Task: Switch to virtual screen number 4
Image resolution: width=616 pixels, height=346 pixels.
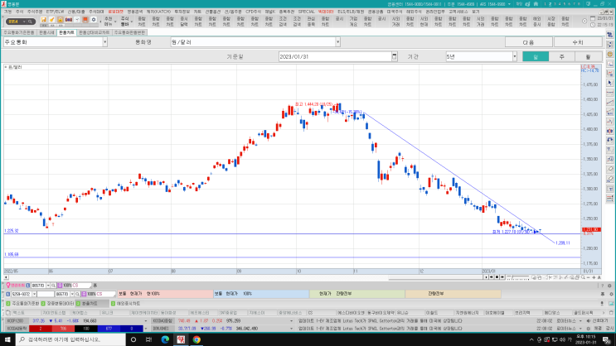Action: click(560, 4)
